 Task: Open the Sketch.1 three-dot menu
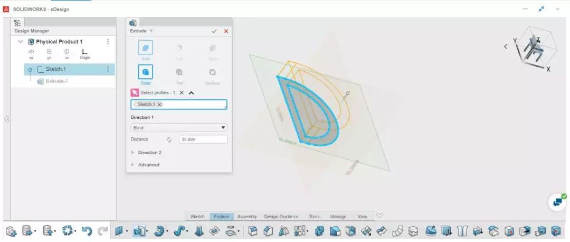tap(108, 70)
